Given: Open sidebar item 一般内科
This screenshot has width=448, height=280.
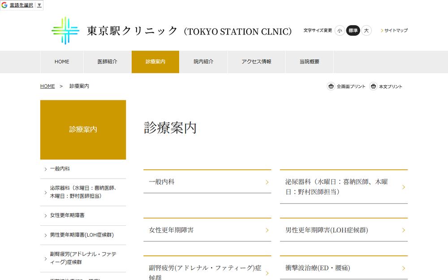Looking at the screenshot, I should 83,169.
